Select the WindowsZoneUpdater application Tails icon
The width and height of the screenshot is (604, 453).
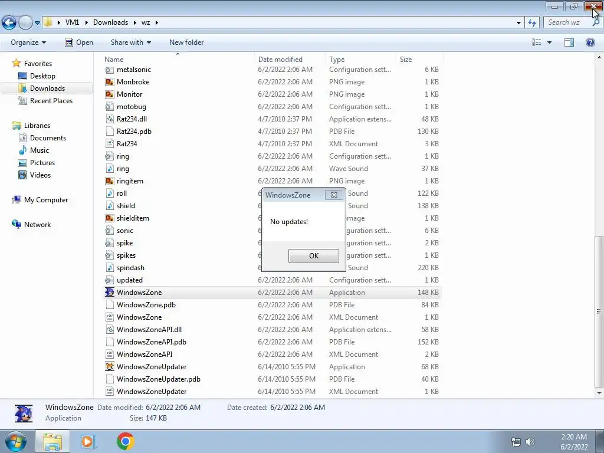coord(109,367)
